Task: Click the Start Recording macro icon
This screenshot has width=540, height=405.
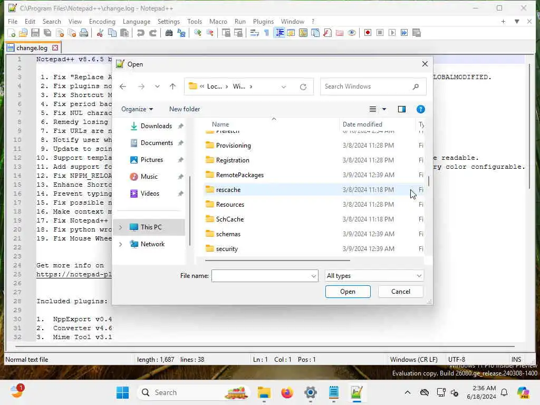Action: tap(368, 33)
